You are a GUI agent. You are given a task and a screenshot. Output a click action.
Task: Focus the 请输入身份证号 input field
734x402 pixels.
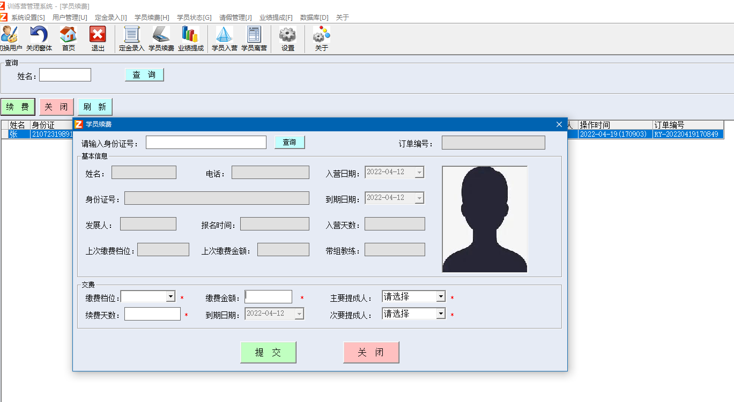coord(206,142)
